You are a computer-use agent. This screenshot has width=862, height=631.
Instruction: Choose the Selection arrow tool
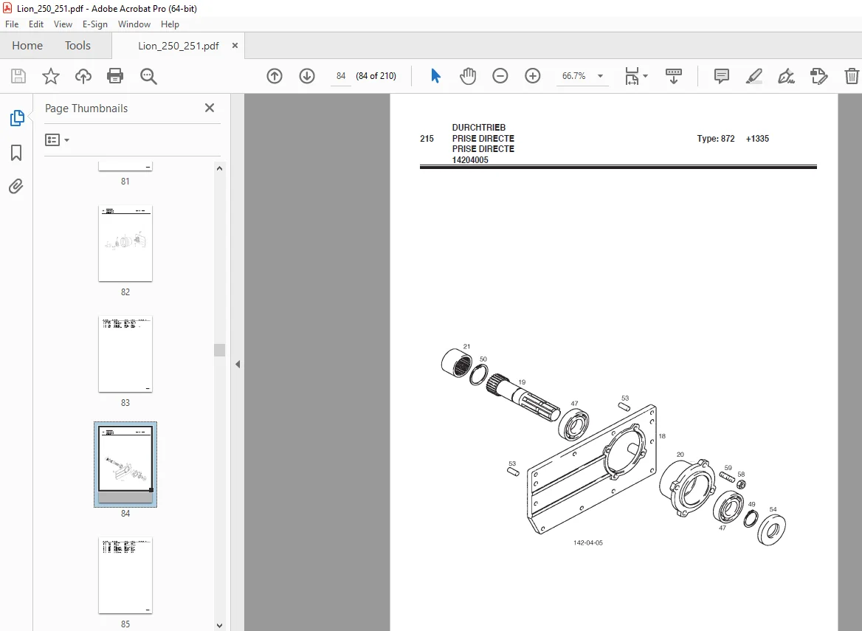click(x=435, y=76)
